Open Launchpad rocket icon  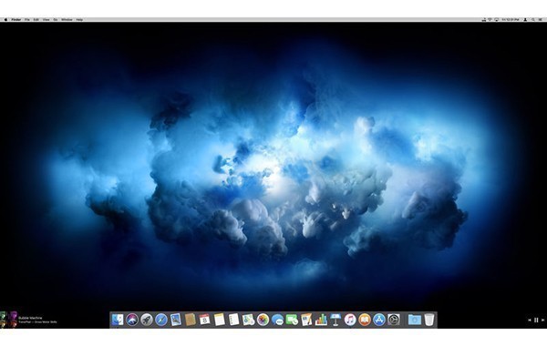147,320
